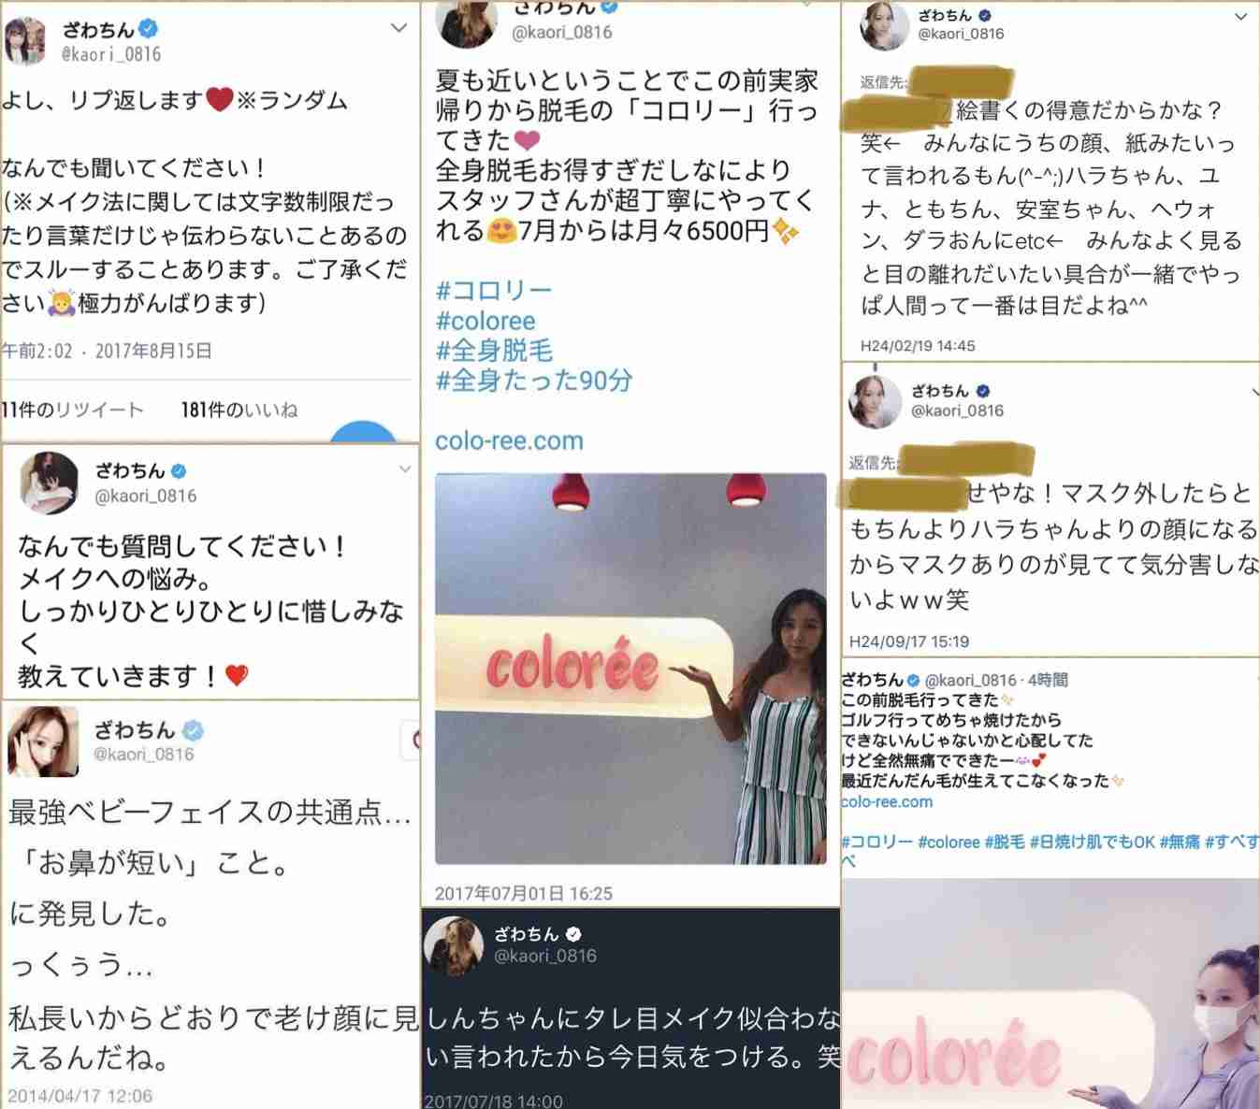Open the dropdown chevron on the 2017年8月15日 tweet
Screen dimensions: 1260x1109
click(x=398, y=28)
